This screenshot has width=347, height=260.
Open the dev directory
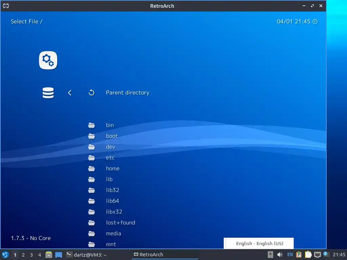coord(110,147)
